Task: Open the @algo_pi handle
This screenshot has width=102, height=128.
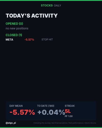Action: (x=11, y=123)
